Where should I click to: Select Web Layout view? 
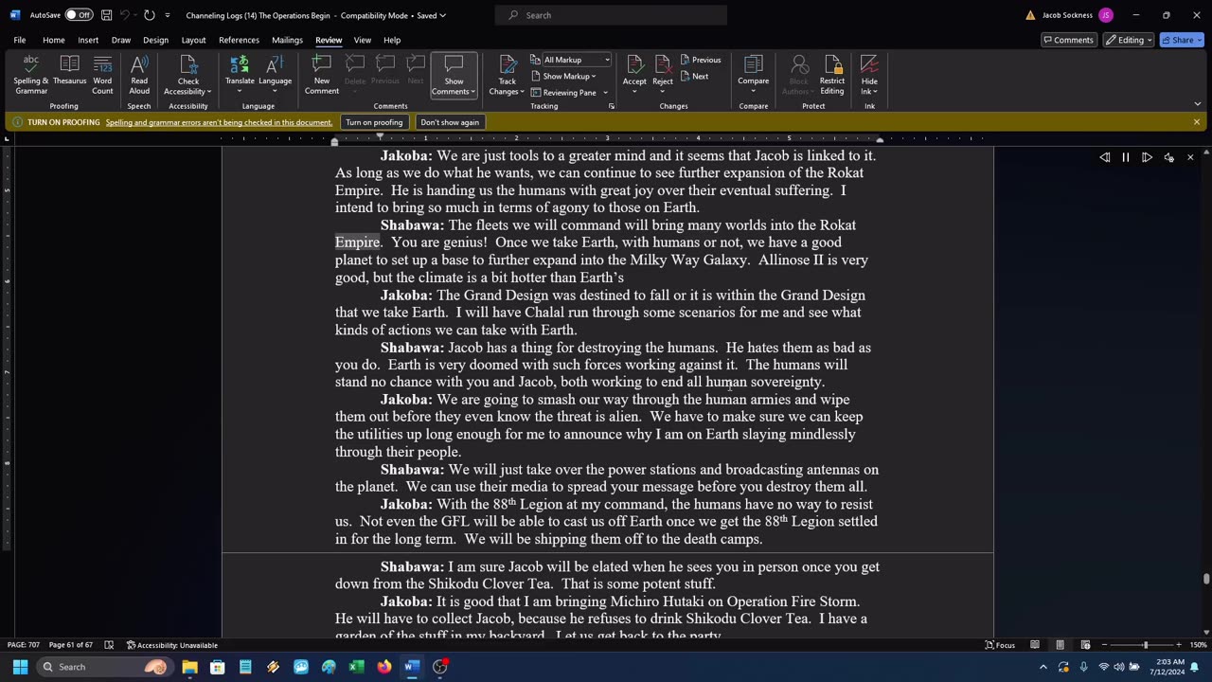click(x=1085, y=645)
